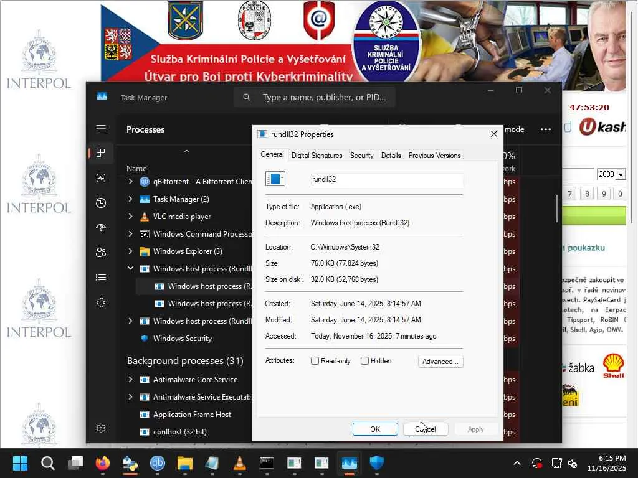This screenshot has width=638, height=478.
Task: Open the Security tab
Action: pos(362,156)
